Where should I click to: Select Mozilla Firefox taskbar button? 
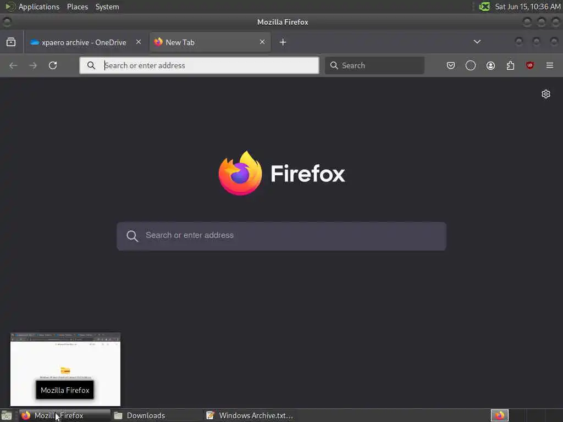65,415
